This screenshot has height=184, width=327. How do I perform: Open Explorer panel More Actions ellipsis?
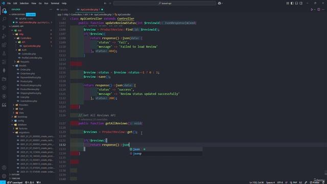51,9
